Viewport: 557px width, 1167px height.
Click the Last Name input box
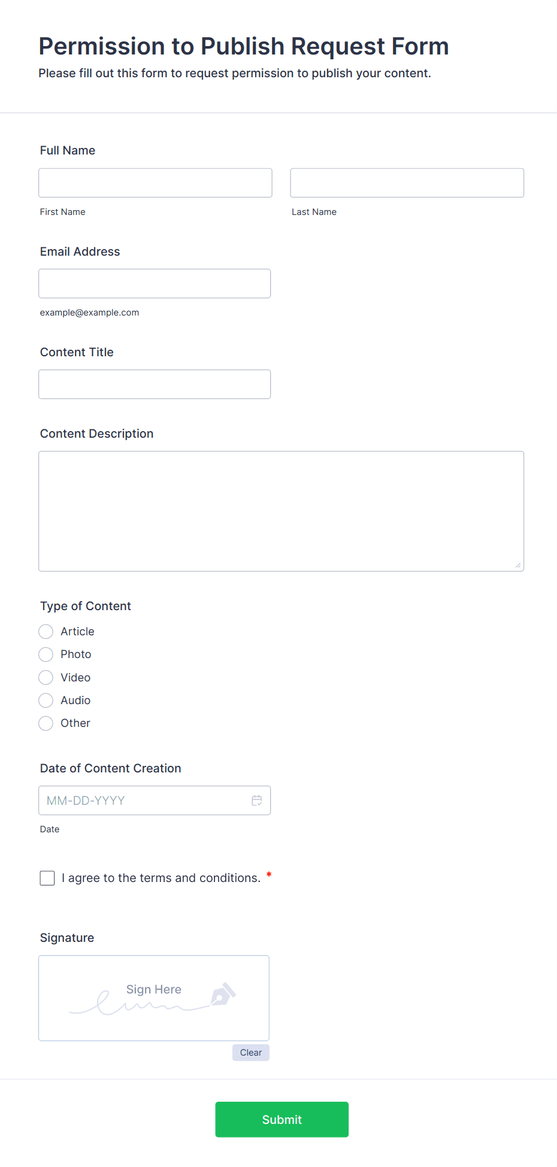pyautogui.click(x=407, y=183)
